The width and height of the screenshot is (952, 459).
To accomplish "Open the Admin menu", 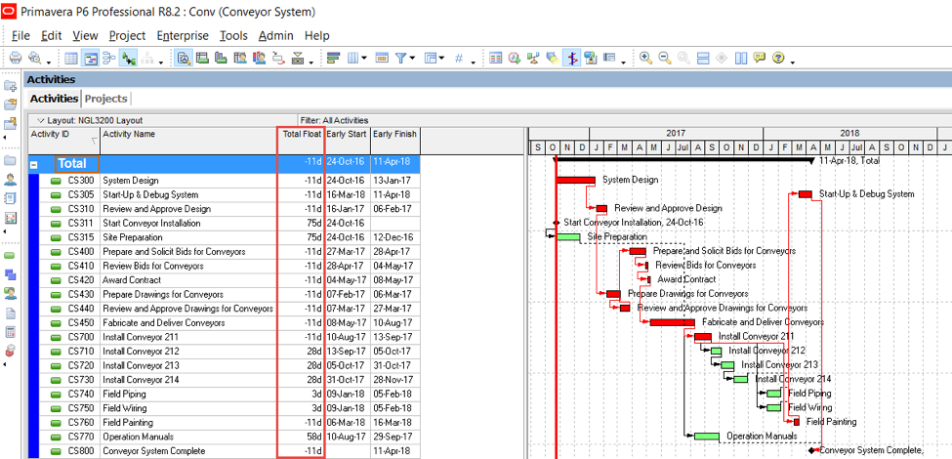I will pyautogui.click(x=275, y=36).
